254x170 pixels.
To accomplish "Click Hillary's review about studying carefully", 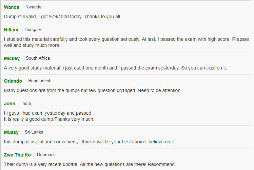I will [126, 42].
